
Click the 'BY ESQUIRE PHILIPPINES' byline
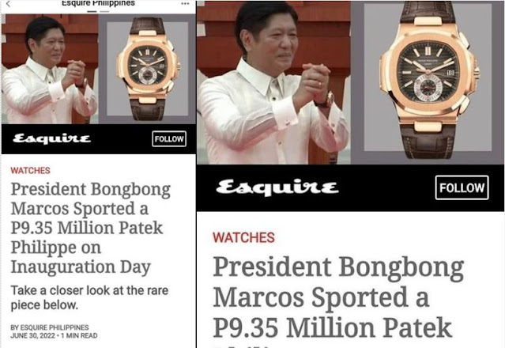50,327
